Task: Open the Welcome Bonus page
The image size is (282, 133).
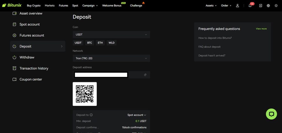Action: [112, 5]
